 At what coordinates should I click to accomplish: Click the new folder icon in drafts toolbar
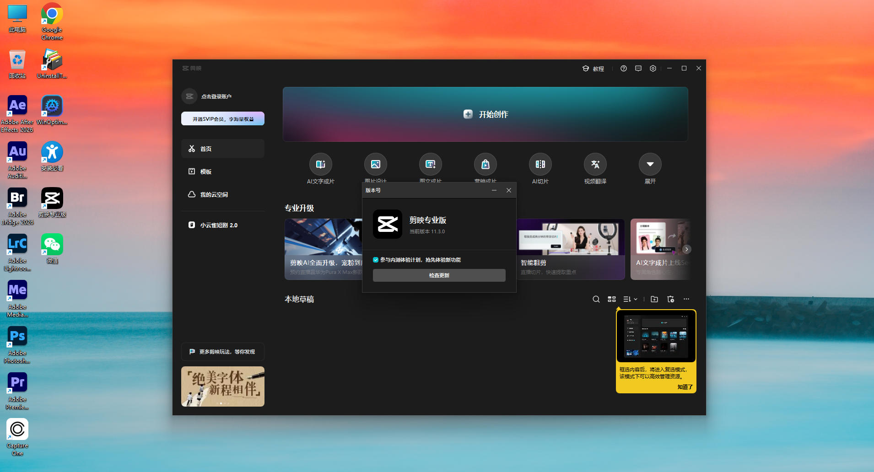[x=654, y=299]
